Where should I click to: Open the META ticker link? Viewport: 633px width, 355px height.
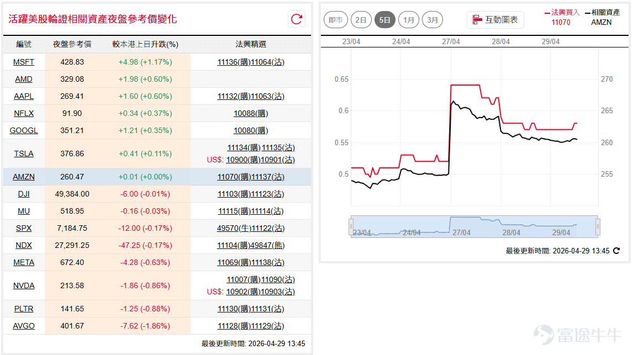coord(24,263)
